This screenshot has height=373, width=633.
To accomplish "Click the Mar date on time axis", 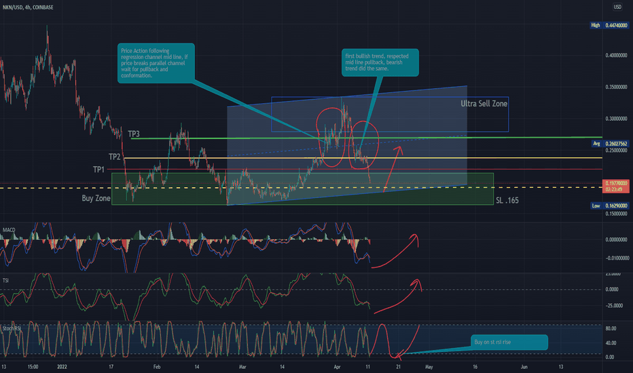I will point(242,367).
